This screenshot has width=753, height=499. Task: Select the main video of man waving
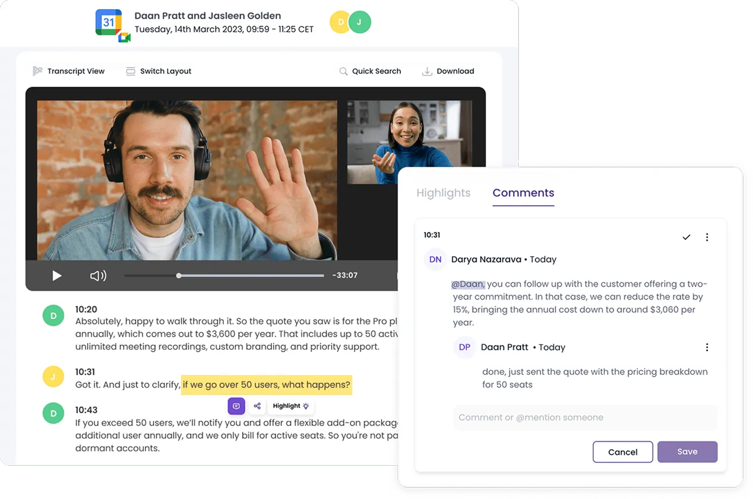tap(187, 180)
